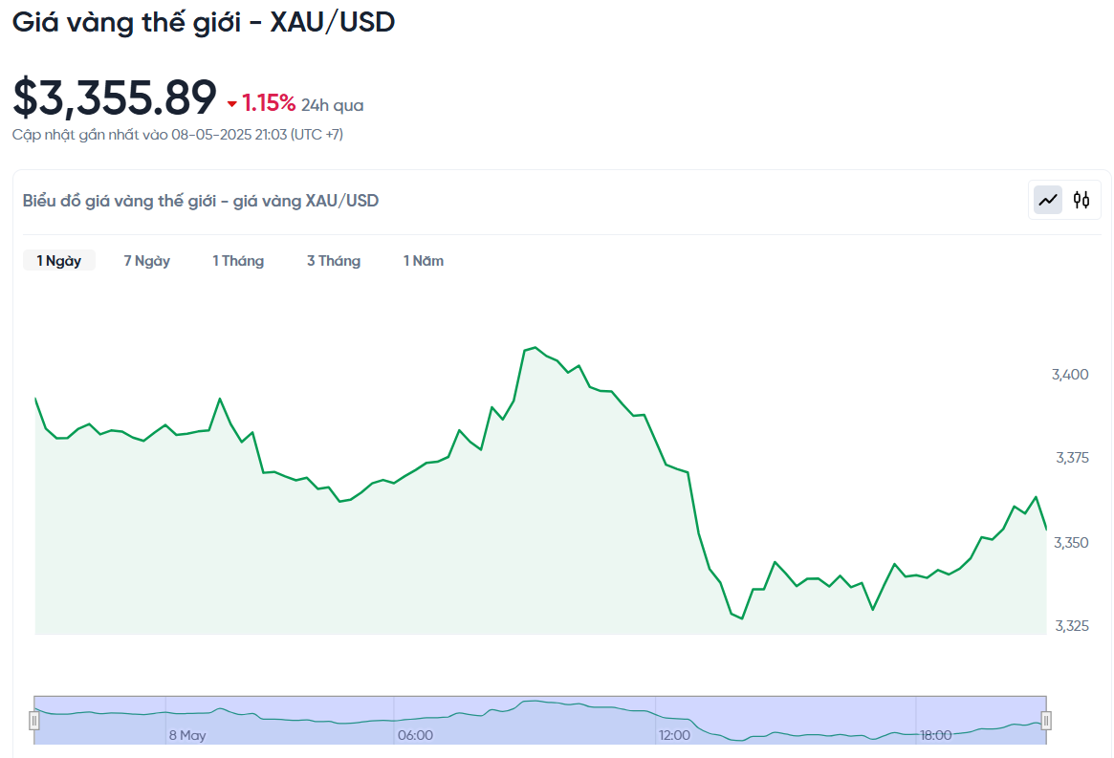The height and width of the screenshot is (758, 1114).
Task: Click the "Giá vàng thế giới - XAU/USD" heading
Action: pyautogui.click(x=204, y=23)
